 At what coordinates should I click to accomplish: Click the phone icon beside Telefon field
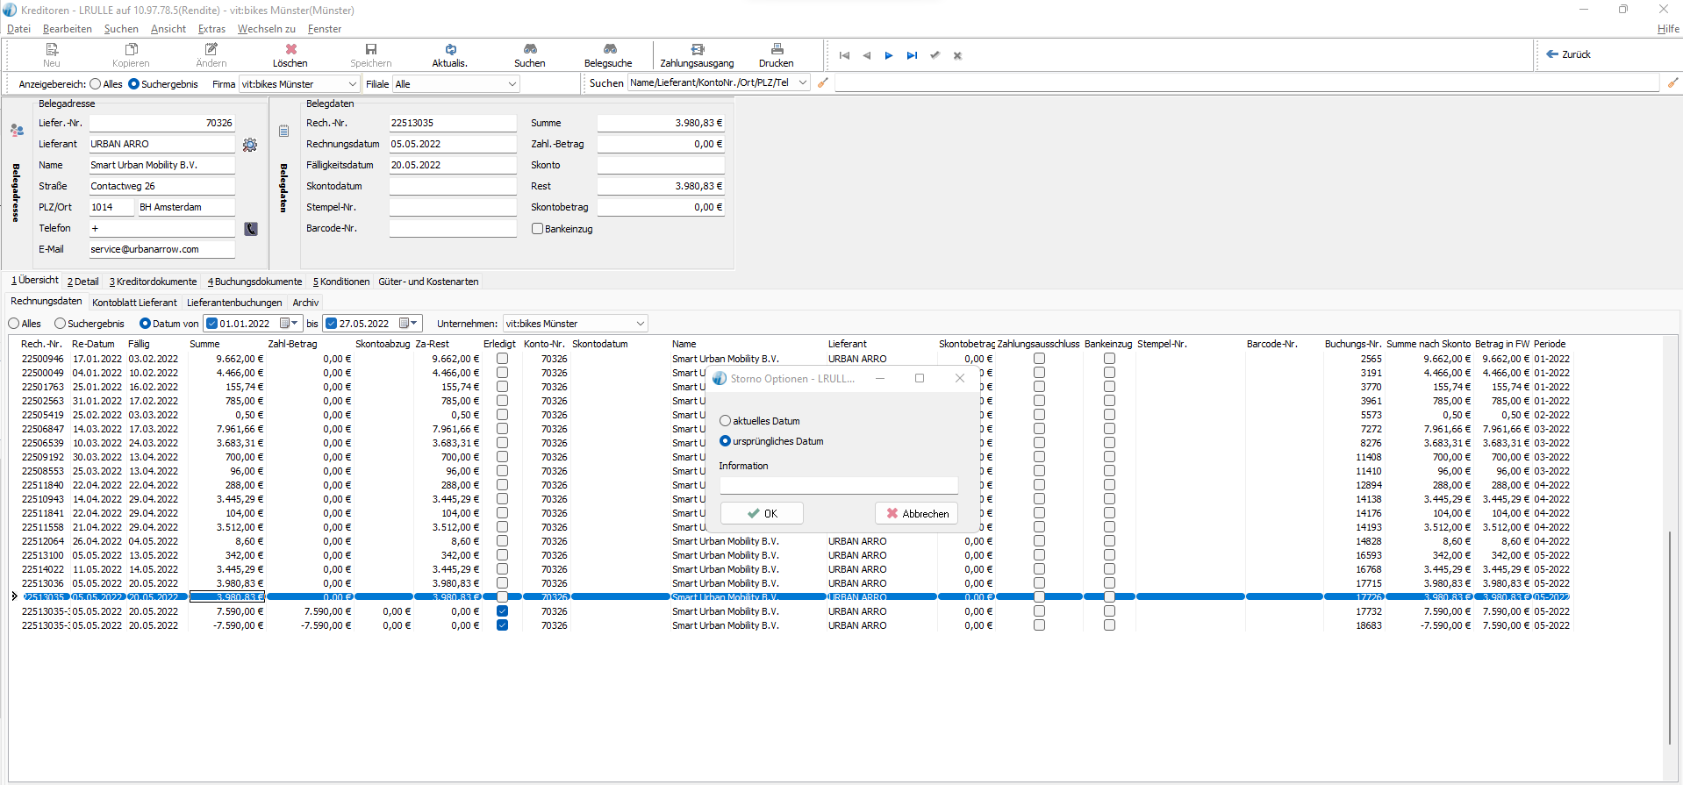[x=251, y=229]
